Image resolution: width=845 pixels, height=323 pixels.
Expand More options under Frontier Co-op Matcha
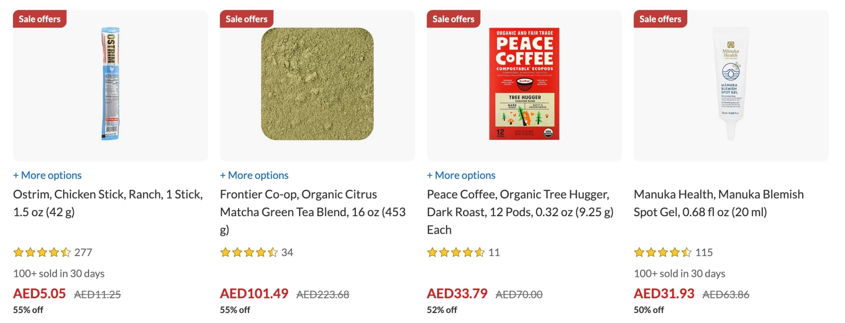(x=254, y=175)
